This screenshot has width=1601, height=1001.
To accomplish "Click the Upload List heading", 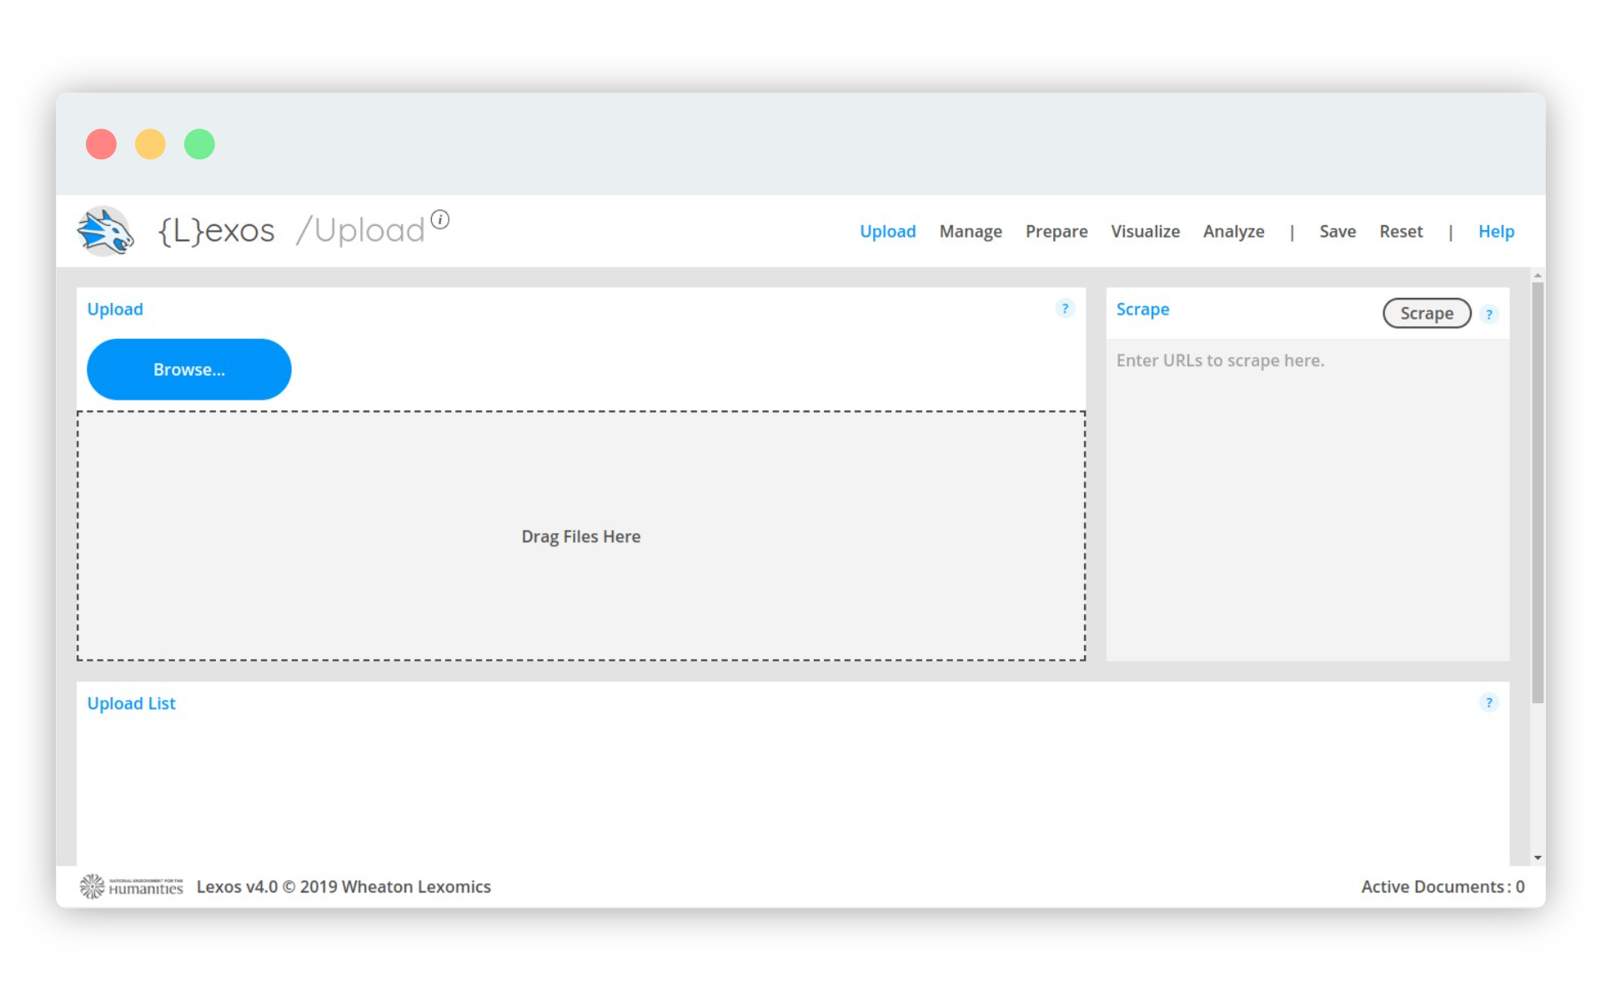I will pos(131,703).
